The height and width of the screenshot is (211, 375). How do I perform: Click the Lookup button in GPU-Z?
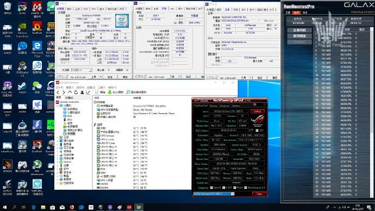[257, 111]
